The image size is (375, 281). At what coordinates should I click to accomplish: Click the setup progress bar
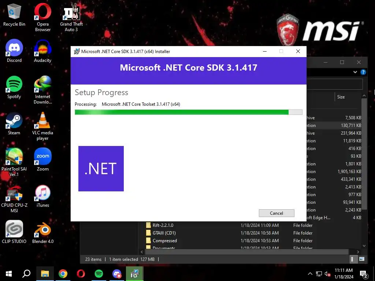189,112
